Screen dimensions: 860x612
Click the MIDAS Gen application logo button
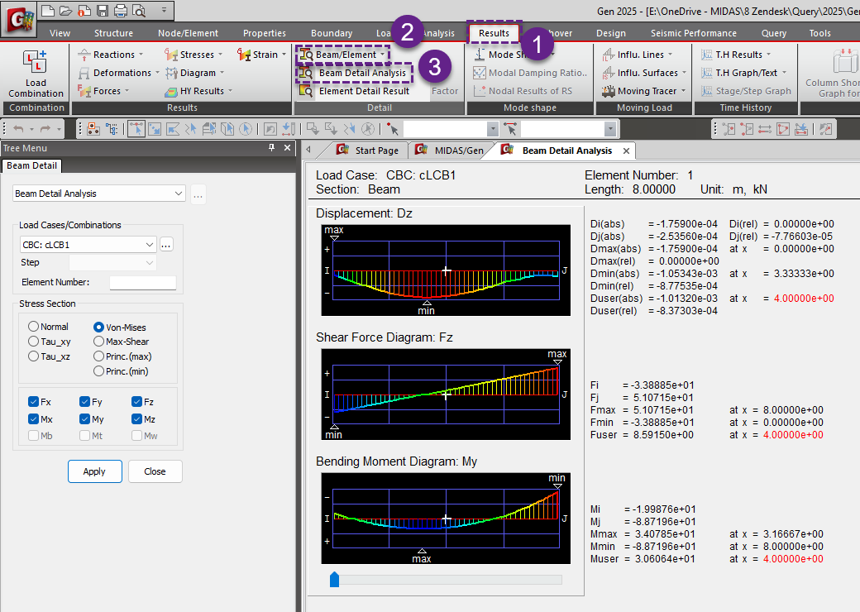click(20, 19)
